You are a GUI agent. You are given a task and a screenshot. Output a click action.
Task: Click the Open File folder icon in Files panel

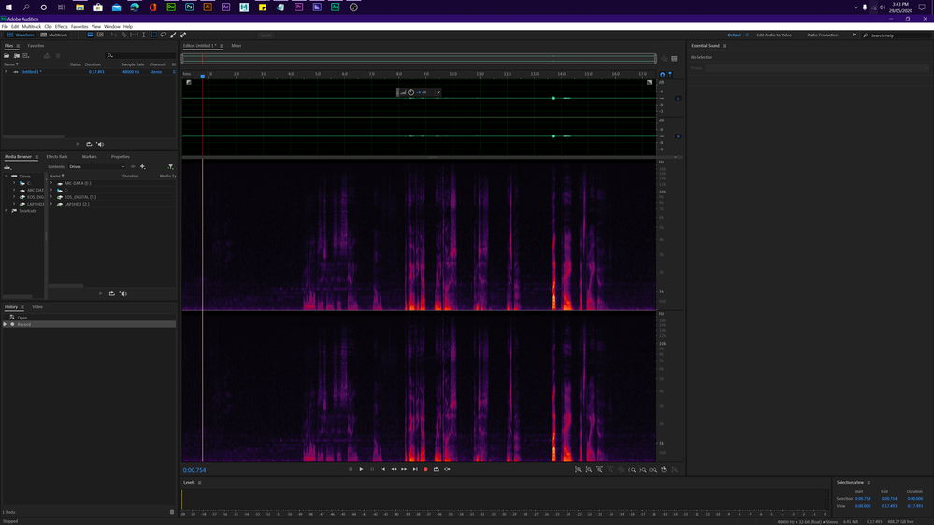tap(7, 56)
